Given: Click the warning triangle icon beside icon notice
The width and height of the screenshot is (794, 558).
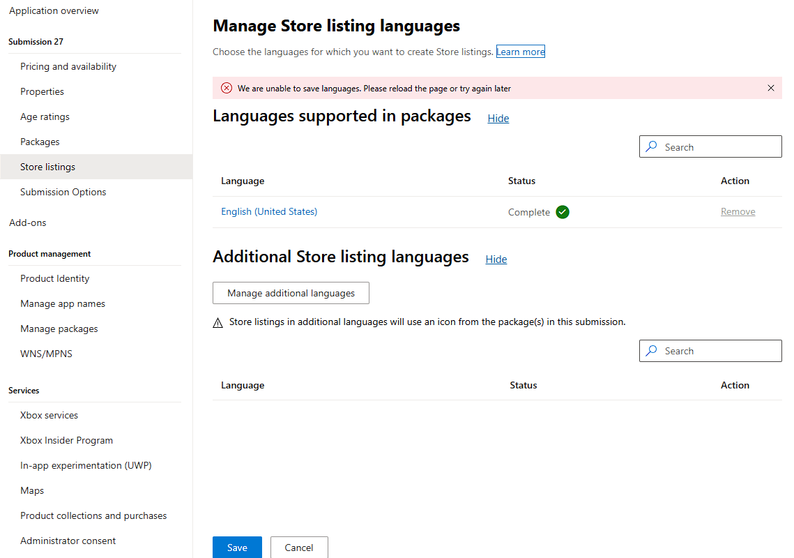Looking at the screenshot, I should [x=217, y=323].
